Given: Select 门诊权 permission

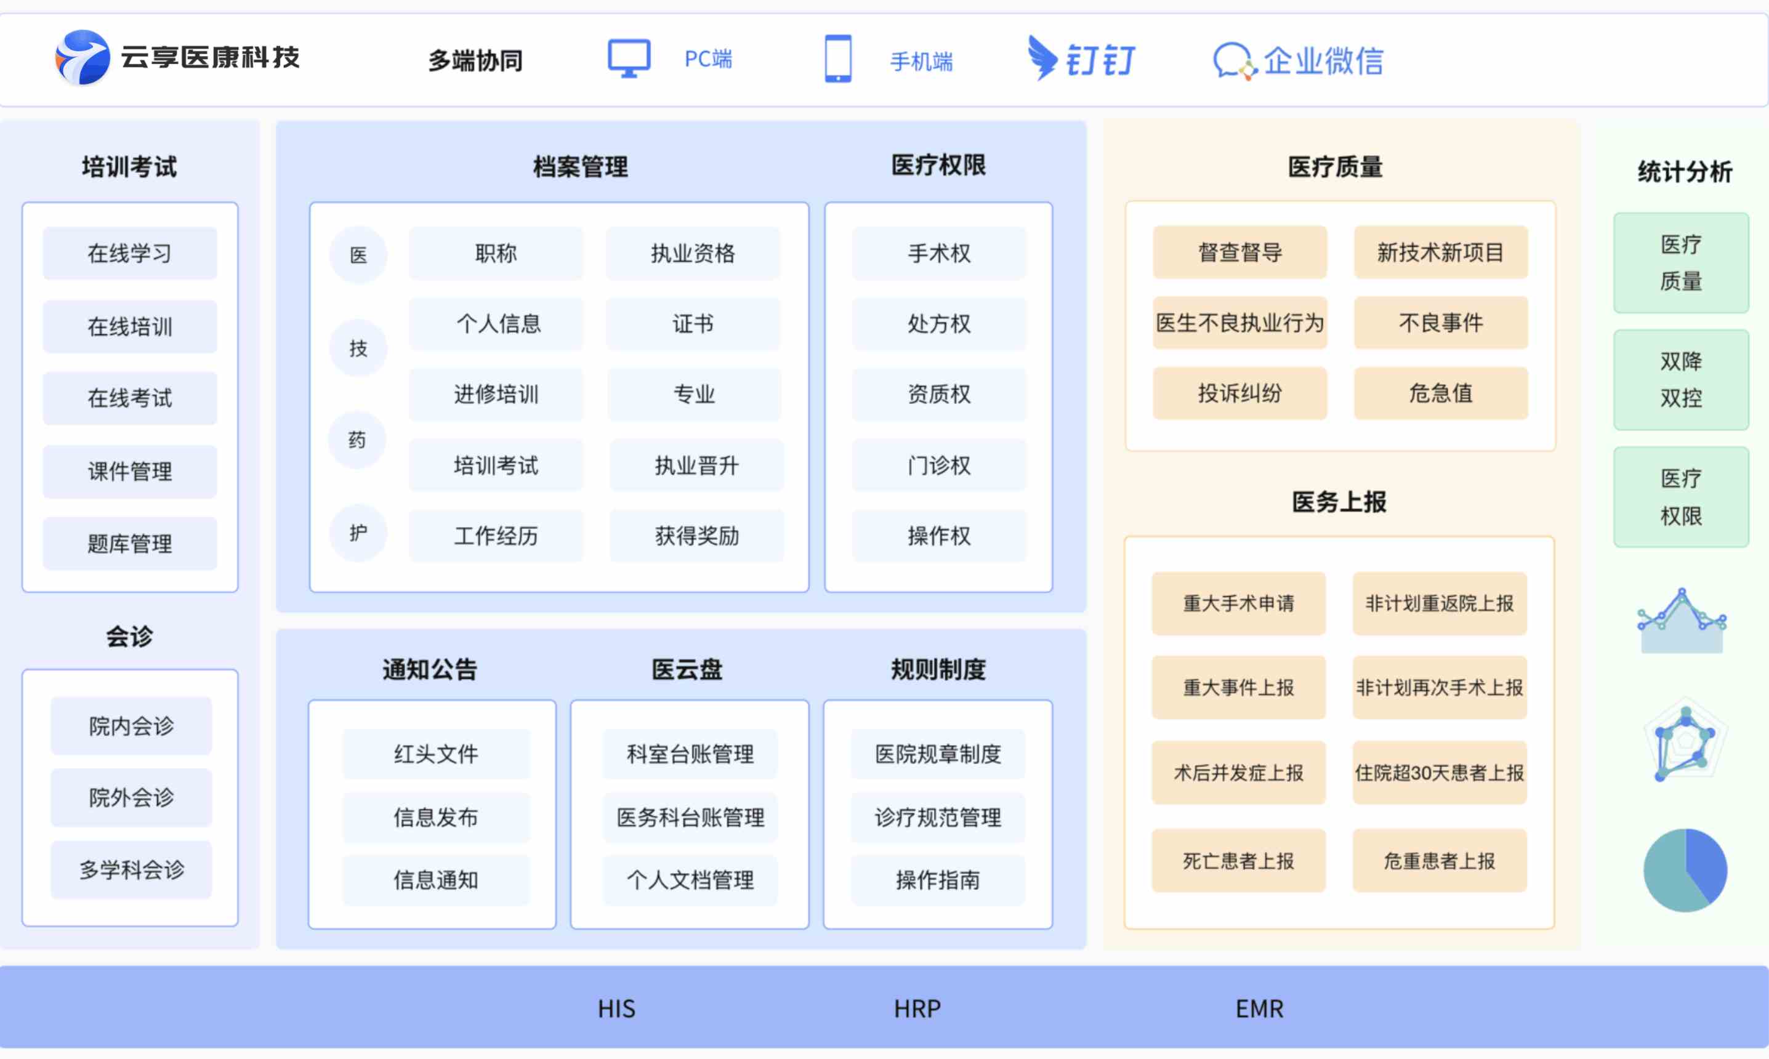Looking at the screenshot, I should click(939, 465).
